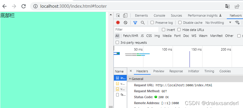Open the Console tab
The width and height of the screenshot is (243, 108).
tap(159, 15)
